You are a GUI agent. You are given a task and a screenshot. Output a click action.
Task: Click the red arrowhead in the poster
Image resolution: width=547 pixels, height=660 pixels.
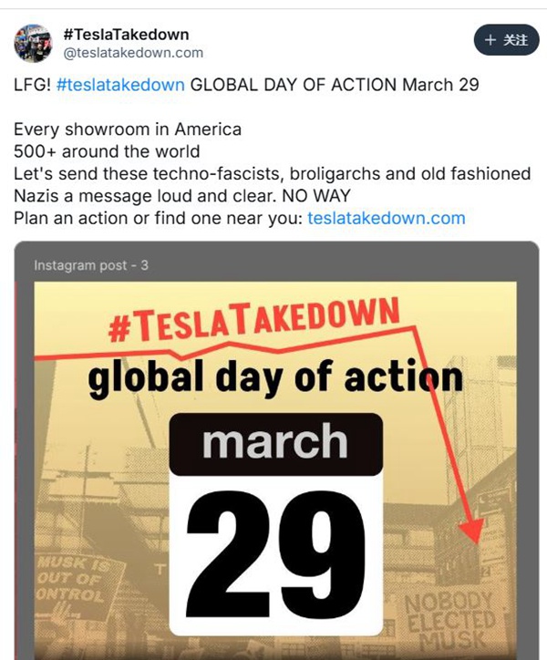tap(472, 531)
